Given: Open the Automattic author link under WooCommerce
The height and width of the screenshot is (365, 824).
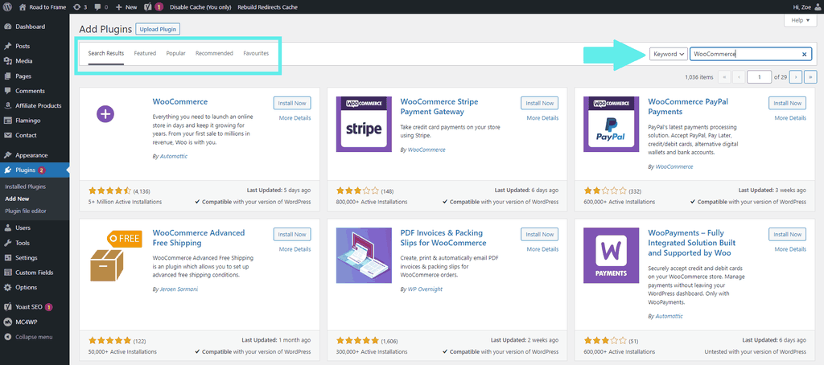Looking at the screenshot, I should [173, 157].
